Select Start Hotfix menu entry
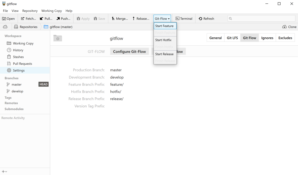Image resolution: width=298 pixels, height=175 pixels. (x=163, y=40)
